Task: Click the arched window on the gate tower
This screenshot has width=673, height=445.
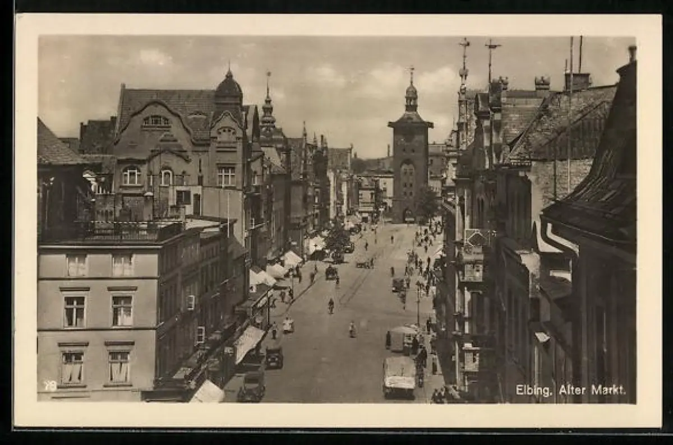Action: click(x=408, y=171)
